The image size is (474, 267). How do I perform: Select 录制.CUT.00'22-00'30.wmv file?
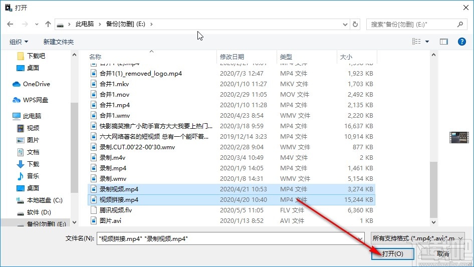(x=231, y=147)
